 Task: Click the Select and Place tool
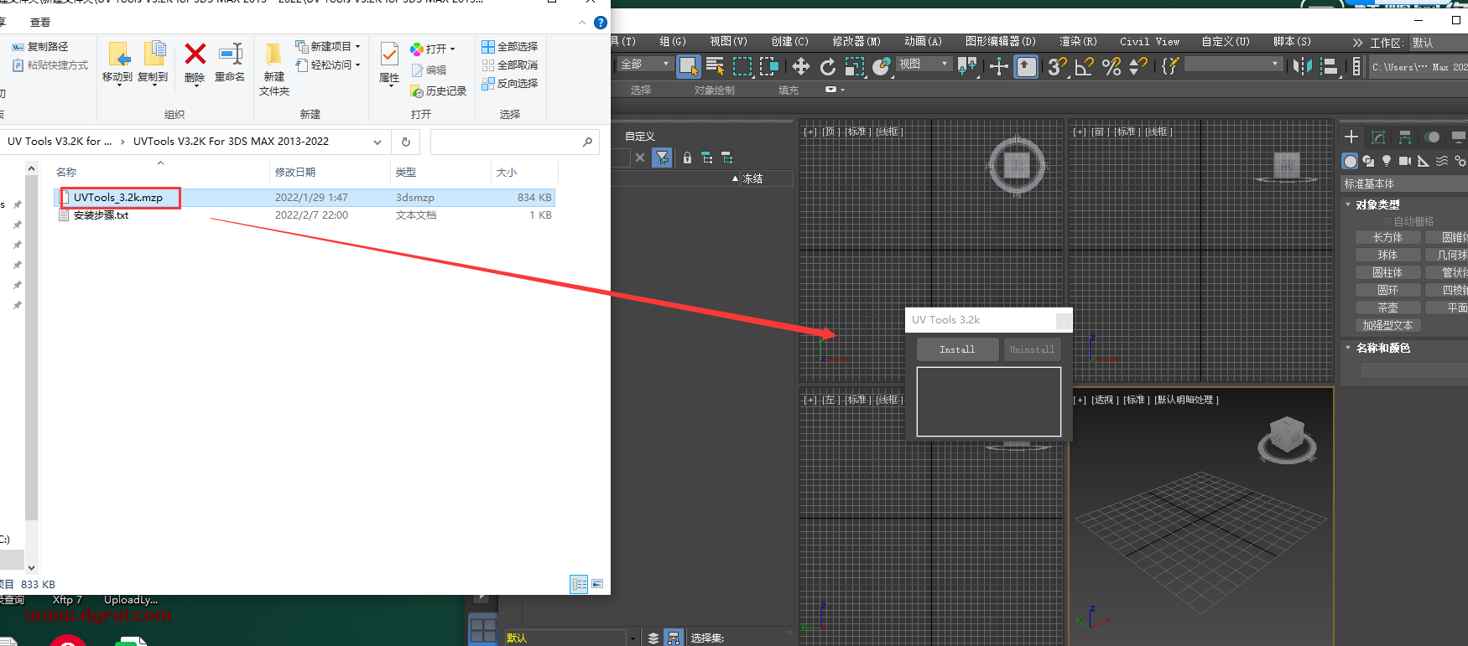(881, 66)
